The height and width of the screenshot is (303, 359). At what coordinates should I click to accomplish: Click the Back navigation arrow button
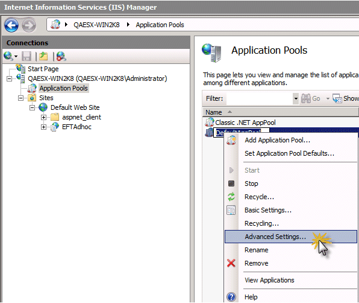(x=11, y=25)
